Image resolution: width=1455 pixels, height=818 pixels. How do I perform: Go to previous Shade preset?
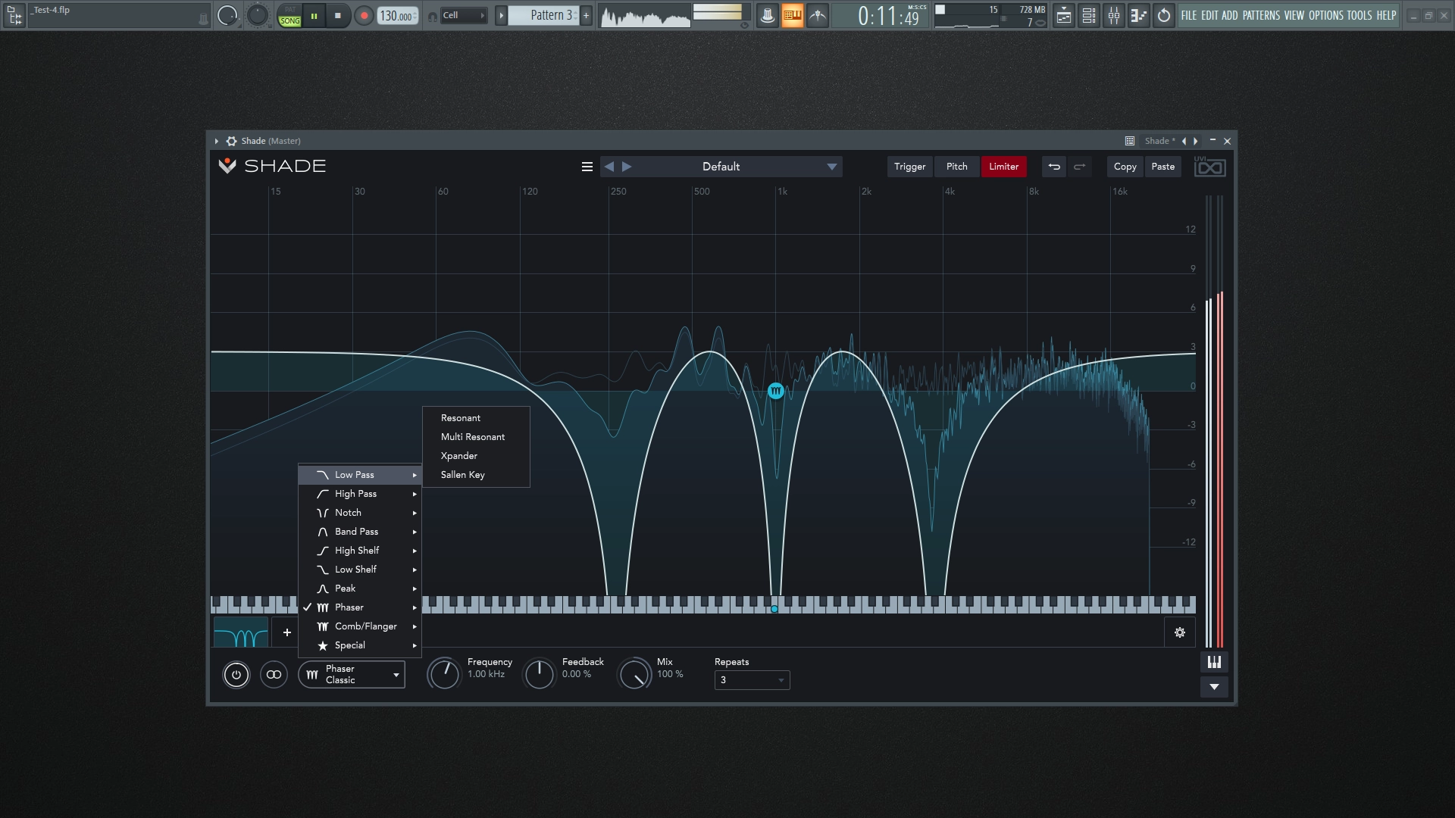tap(609, 167)
